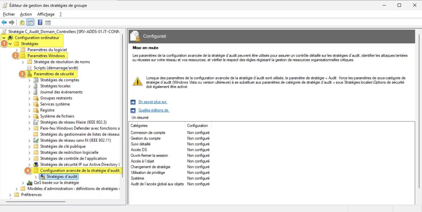
Task: Click the Pare-feu Windows Defender folder icon
Action: (x=36, y=128)
